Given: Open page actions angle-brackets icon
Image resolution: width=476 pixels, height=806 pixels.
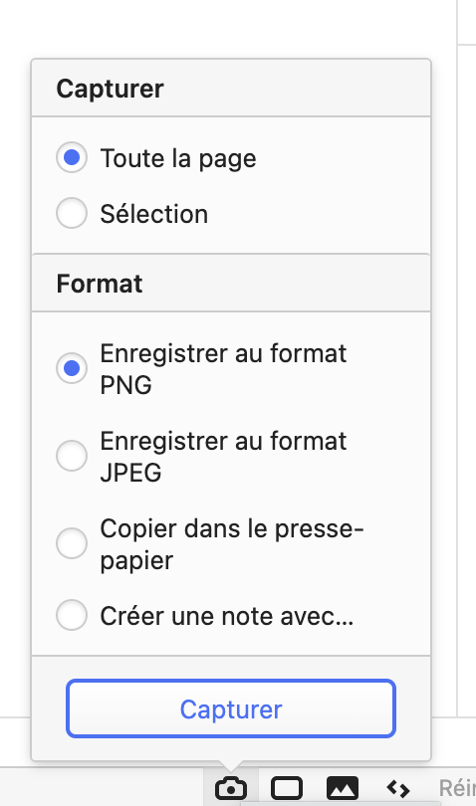Looking at the screenshot, I should coord(397,788).
